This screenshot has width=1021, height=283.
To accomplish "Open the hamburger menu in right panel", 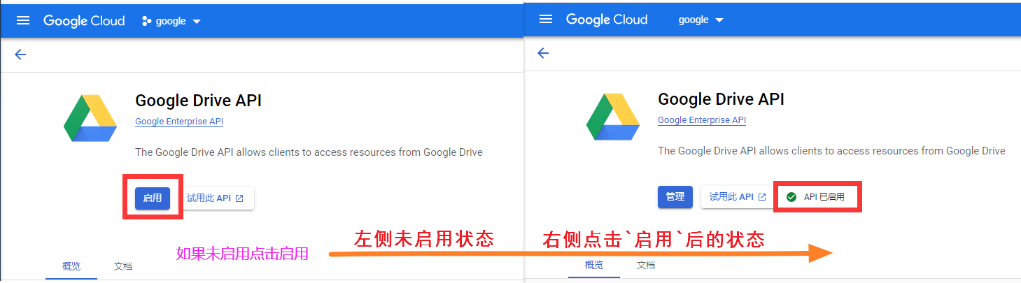I will pyautogui.click(x=546, y=20).
